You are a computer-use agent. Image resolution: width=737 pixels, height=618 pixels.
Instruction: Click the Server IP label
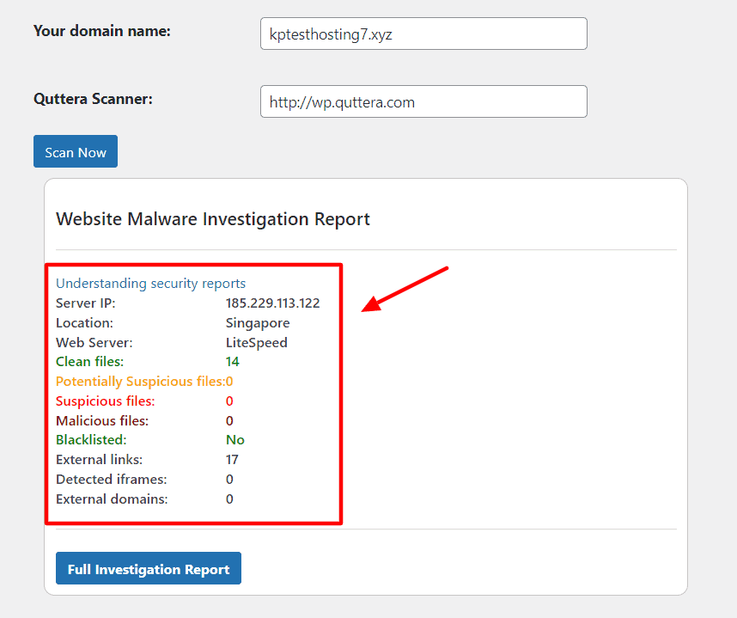tap(86, 303)
